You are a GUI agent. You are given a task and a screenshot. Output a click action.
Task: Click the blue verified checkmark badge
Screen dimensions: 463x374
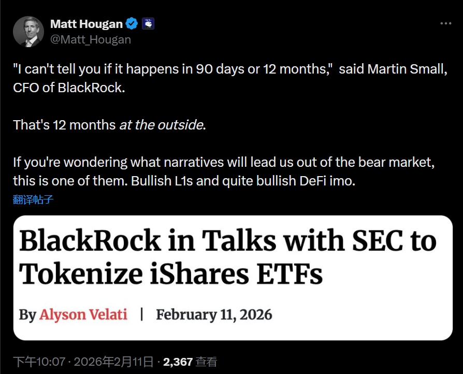[x=133, y=23]
